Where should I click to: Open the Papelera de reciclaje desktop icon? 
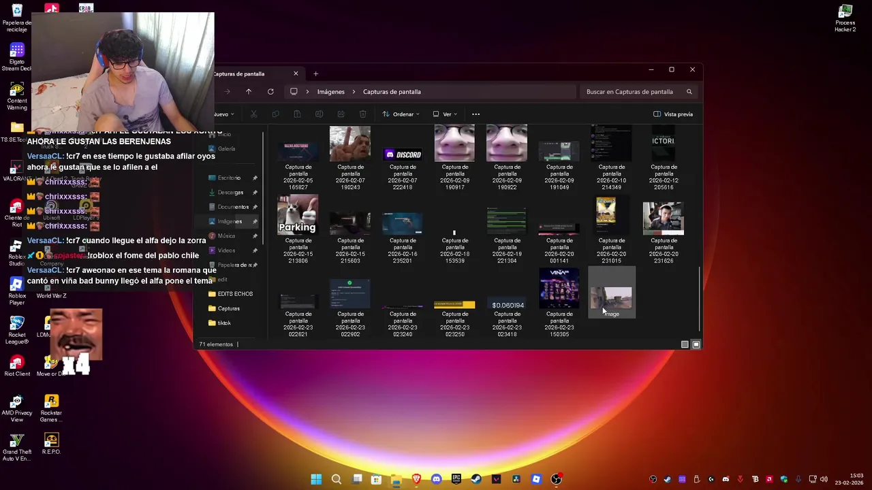pos(17,18)
